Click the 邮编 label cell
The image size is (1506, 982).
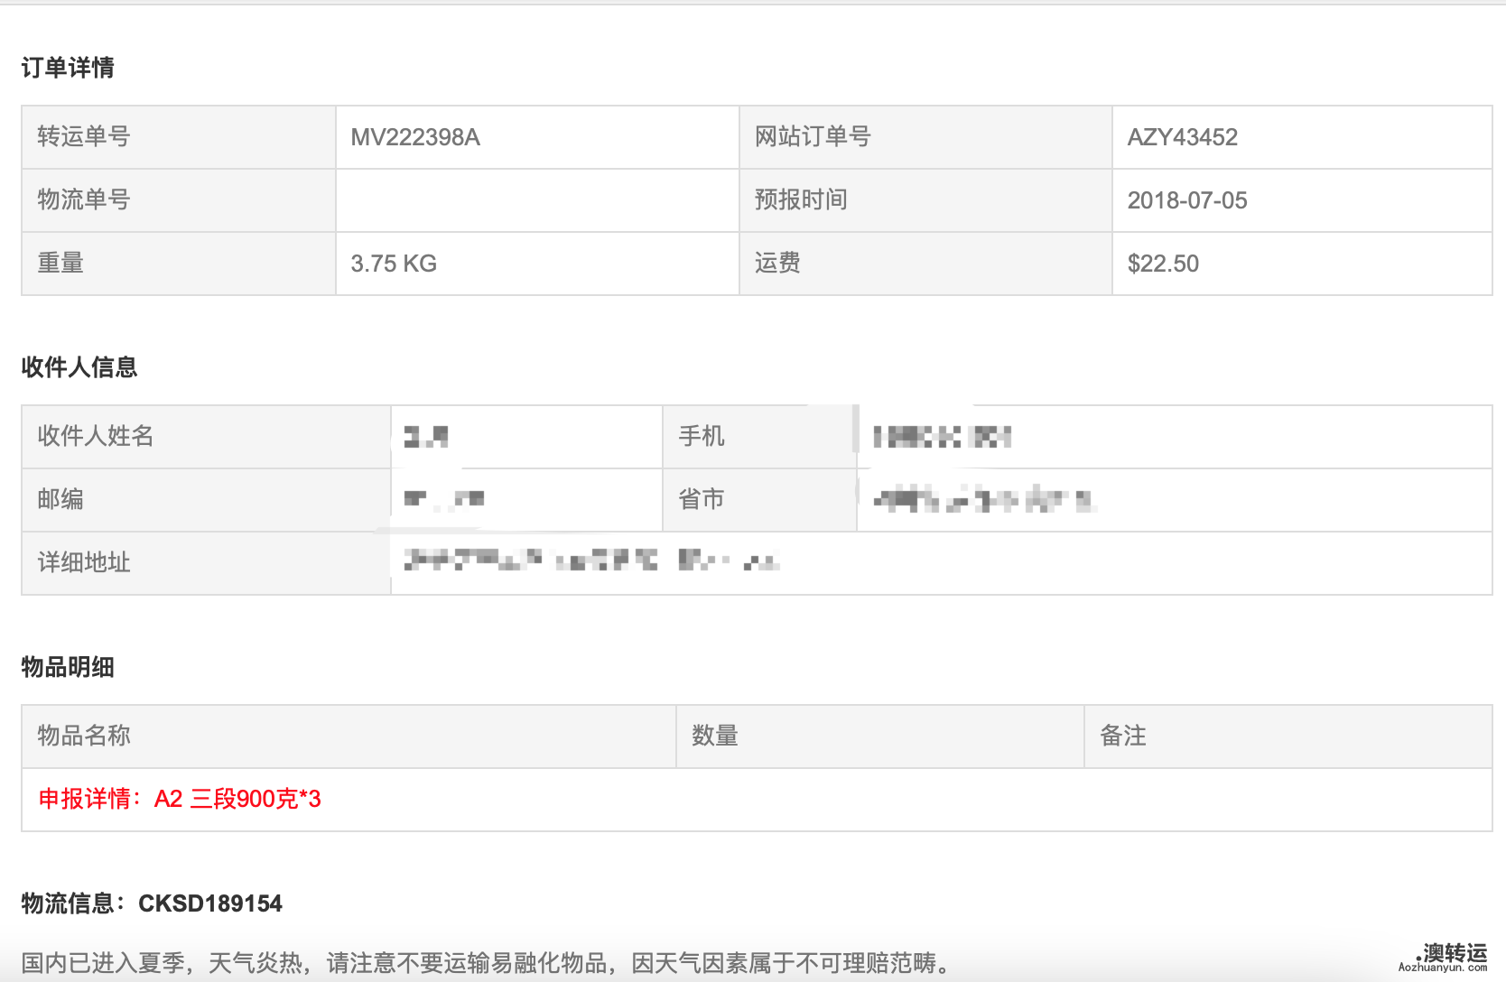tap(206, 500)
